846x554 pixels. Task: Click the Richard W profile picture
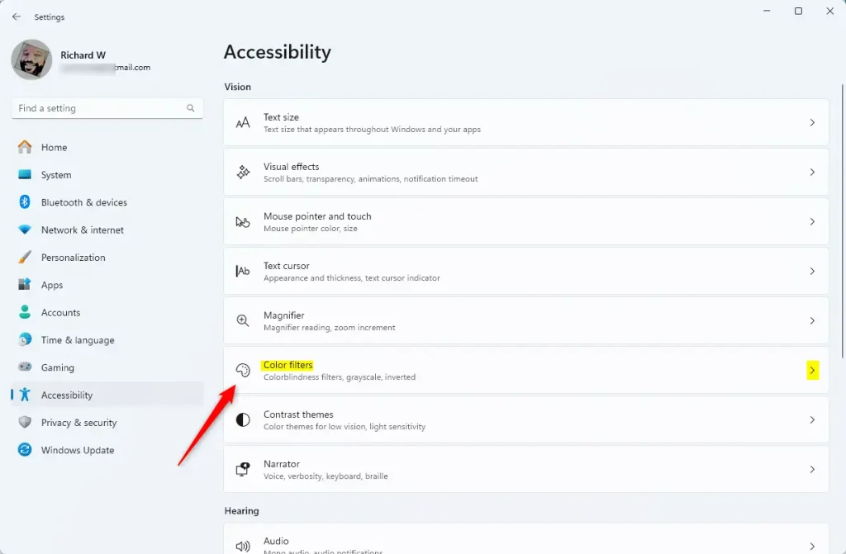coord(31,60)
